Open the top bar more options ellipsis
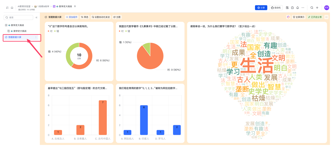Image resolution: width=333 pixels, height=148 pixels. point(303,8)
